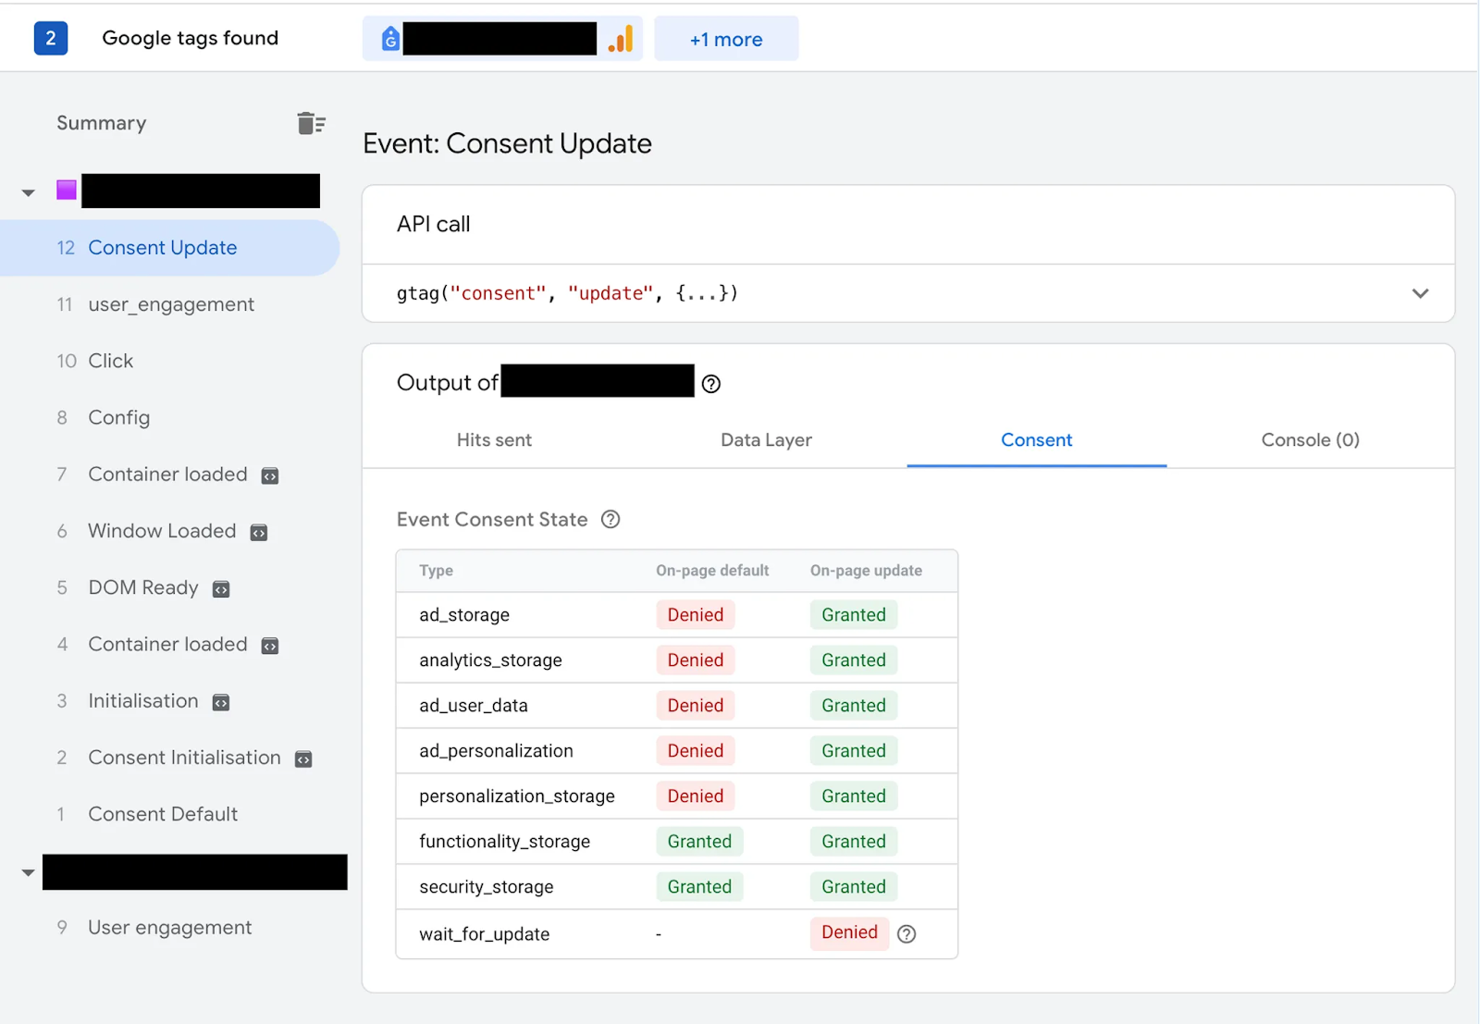Switch to the Hits sent tab
Image resolution: width=1480 pixels, height=1024 pixels.
point(494,440)
